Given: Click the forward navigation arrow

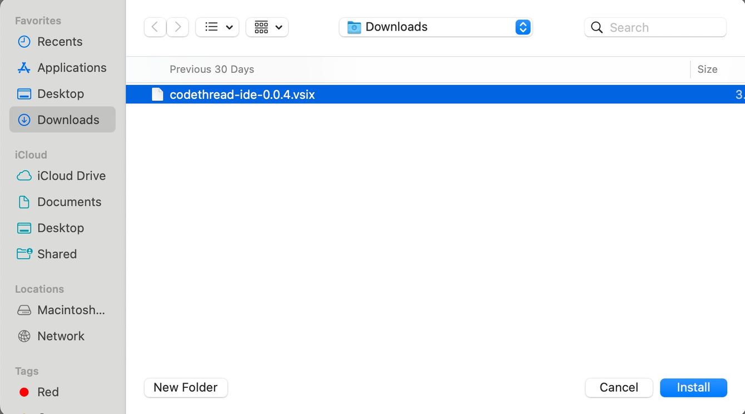Looking at the screenshot, I should (x=177, y=27).
